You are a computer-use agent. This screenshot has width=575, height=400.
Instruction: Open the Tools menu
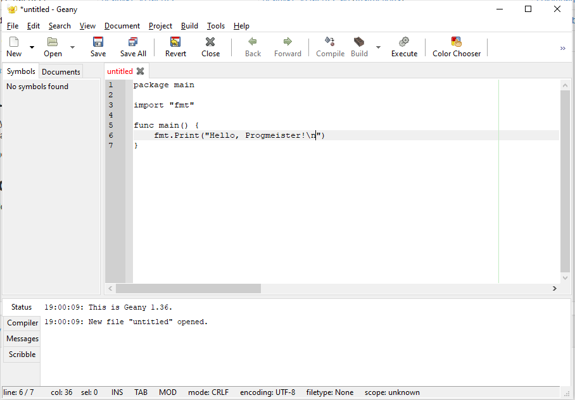tap(215, 26)
